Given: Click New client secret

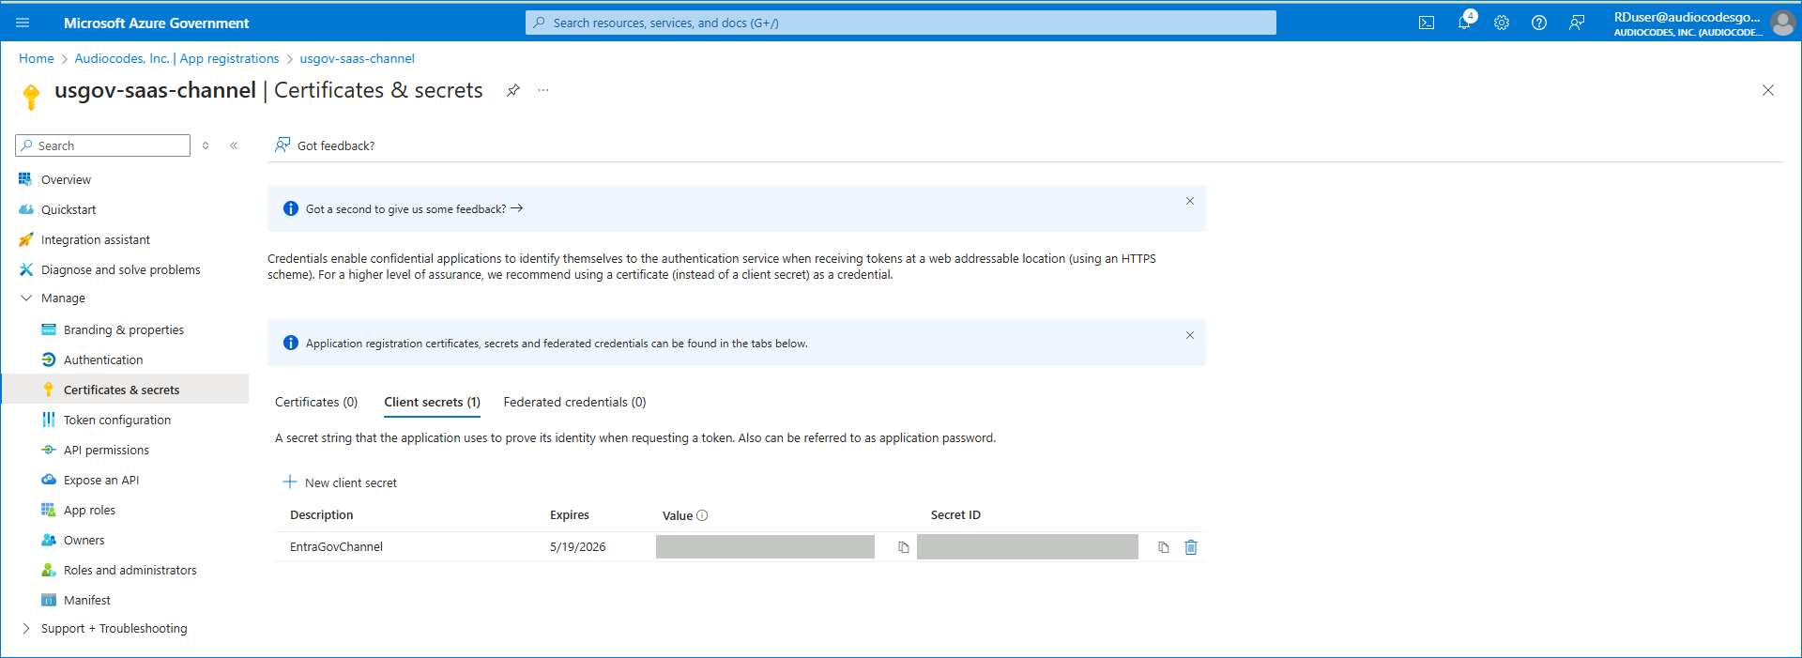Looking at the screenshot, I should [x=340, y=482].
